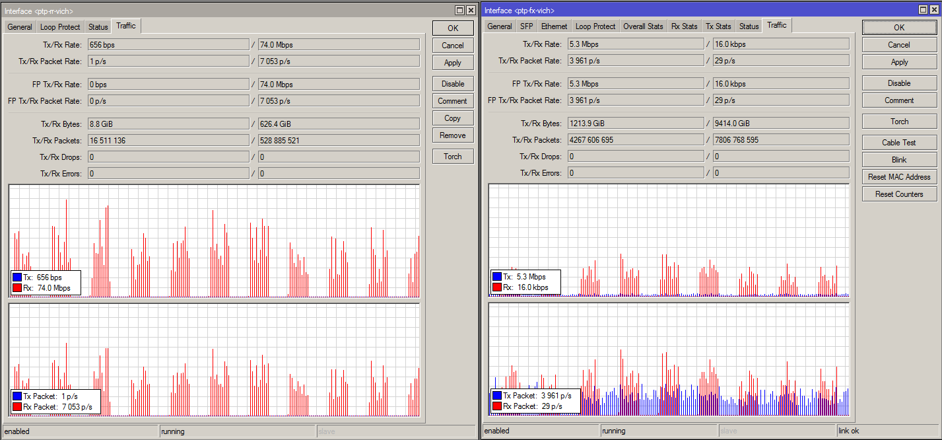Viewport: 942px width, 440px height.
Task: Open the General tab in ptp-rr-vich window
Action: point(20,27)
